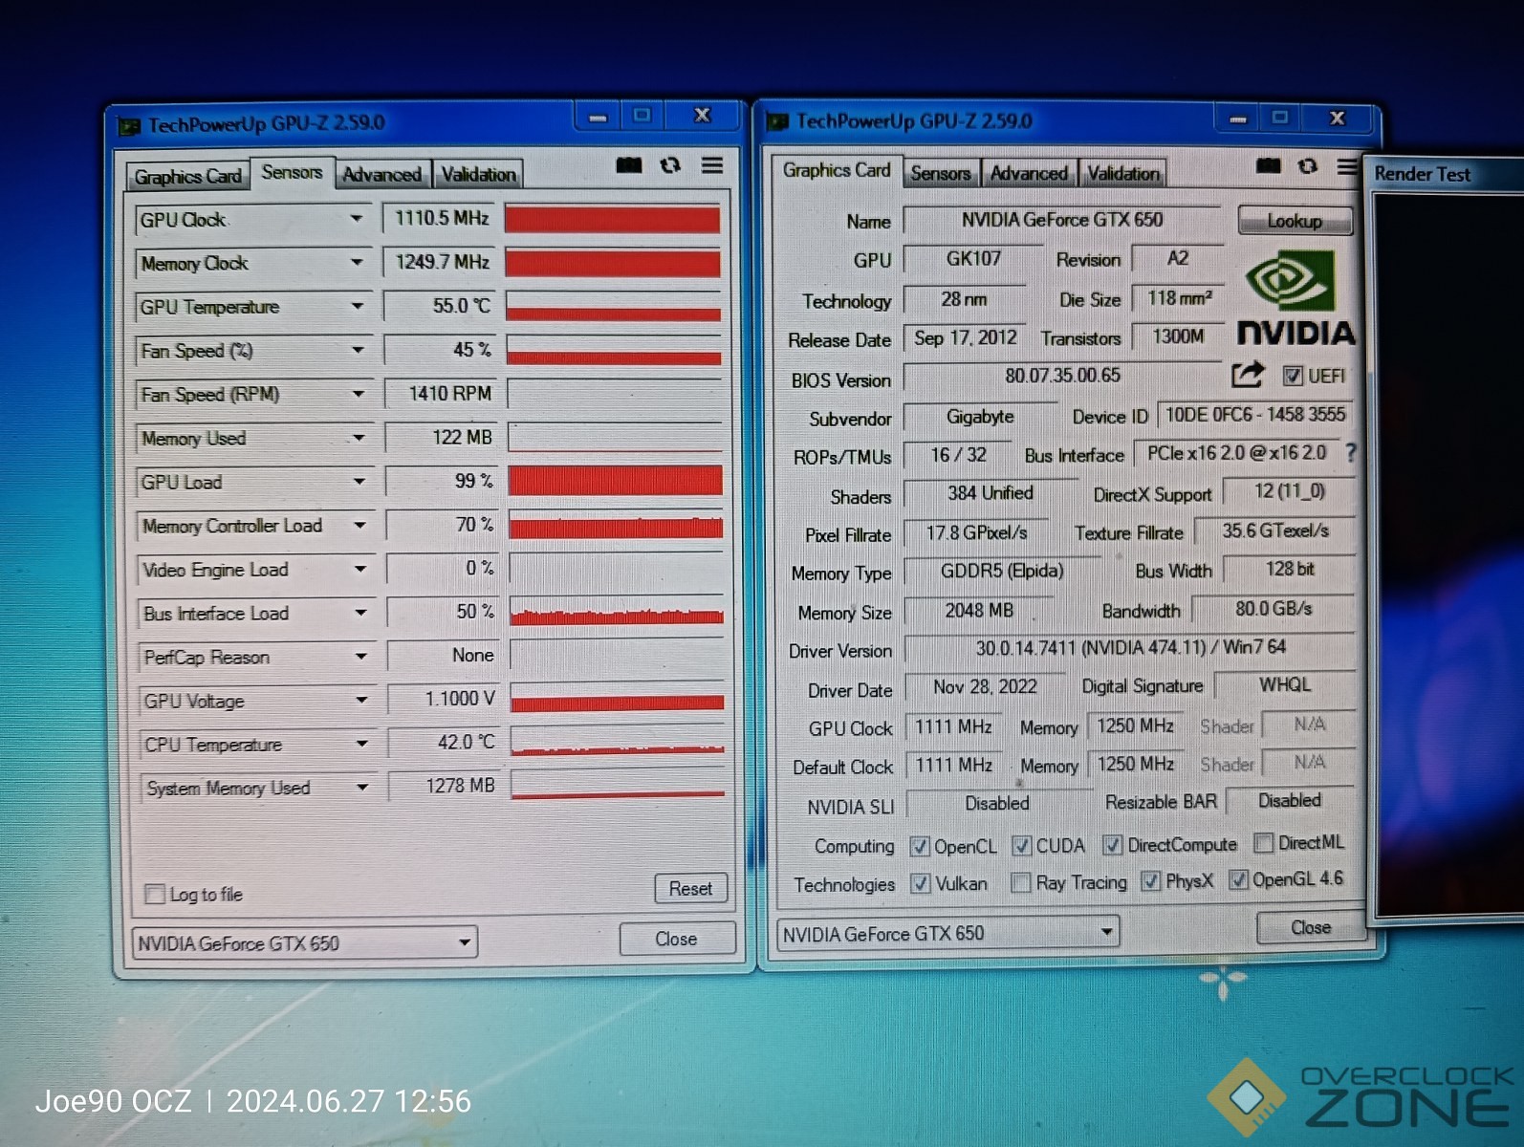Click refresh icon in Sensors window
Image resolution: width=1524 pixels, height=1147 pixels.
(x=670, y=165)
